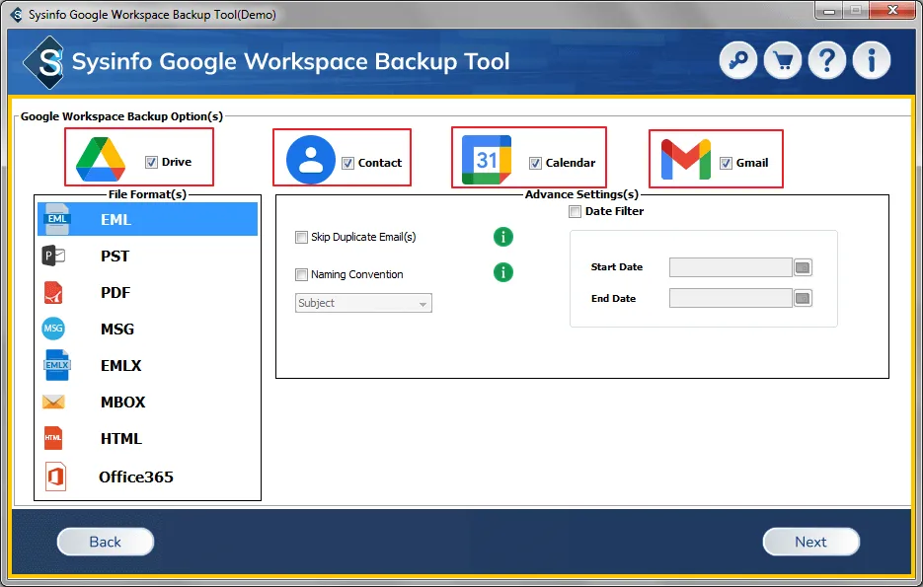Select PST from the file formats list
923x587 pixels.
pyautogui.click(x=115, y=257)
